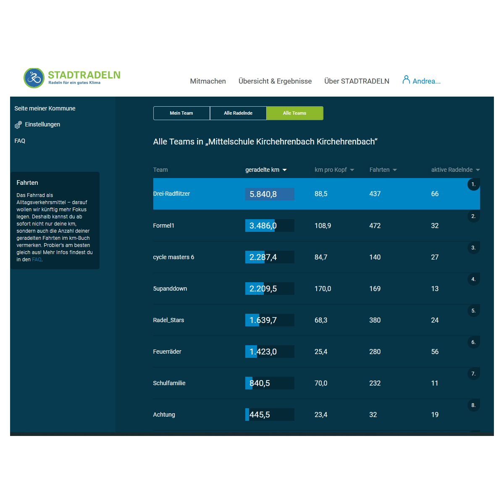The width and height of the screenshot is (504, 504).
Task: Click the rank 4 badge on 5upanddown row
Action: (x=473, y=279)
